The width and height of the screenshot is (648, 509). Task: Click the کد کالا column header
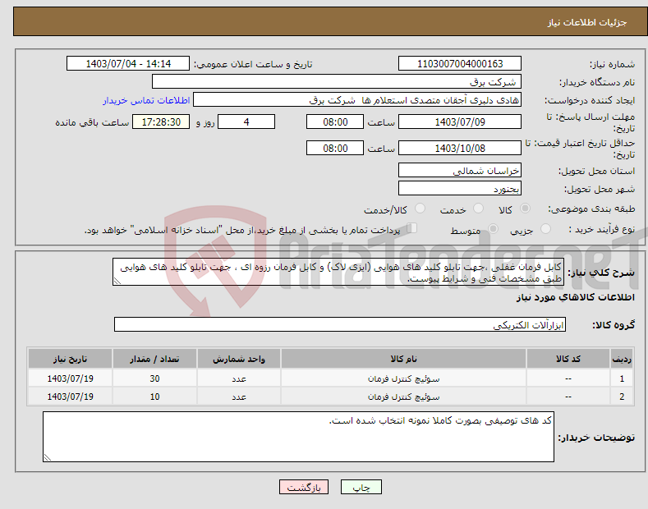coord(568,359)
